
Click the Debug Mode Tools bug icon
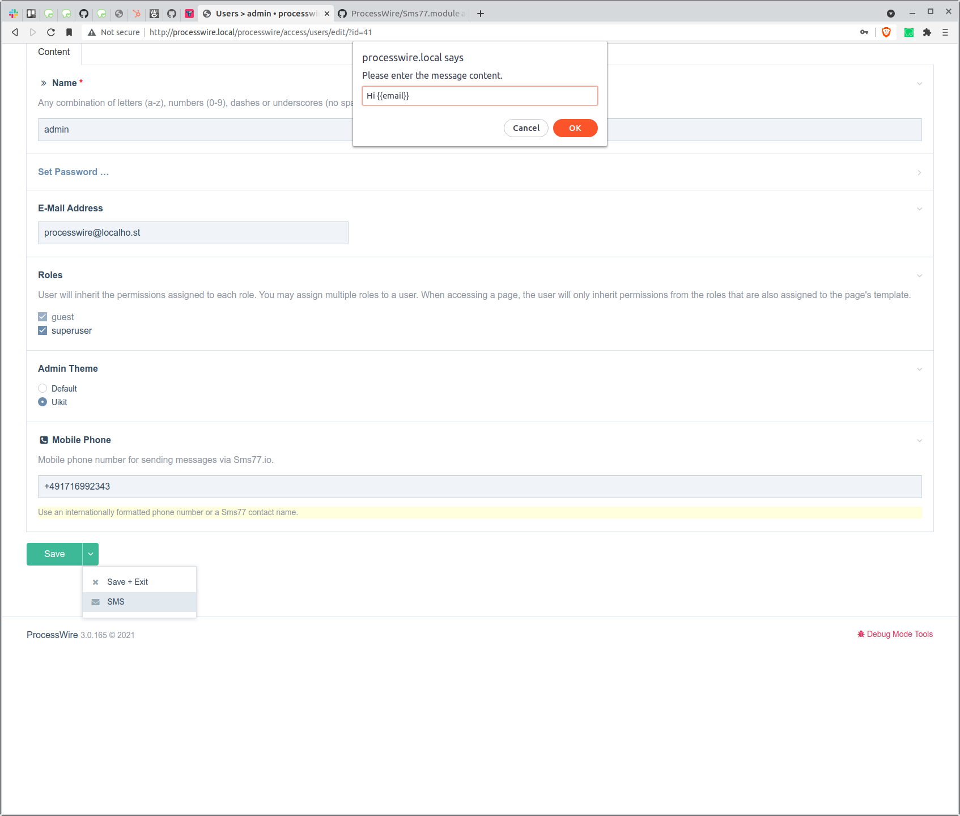tap(861, 634)
